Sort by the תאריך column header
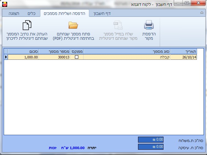This screenshot has height=155, width=207. (x=184, y=51)
